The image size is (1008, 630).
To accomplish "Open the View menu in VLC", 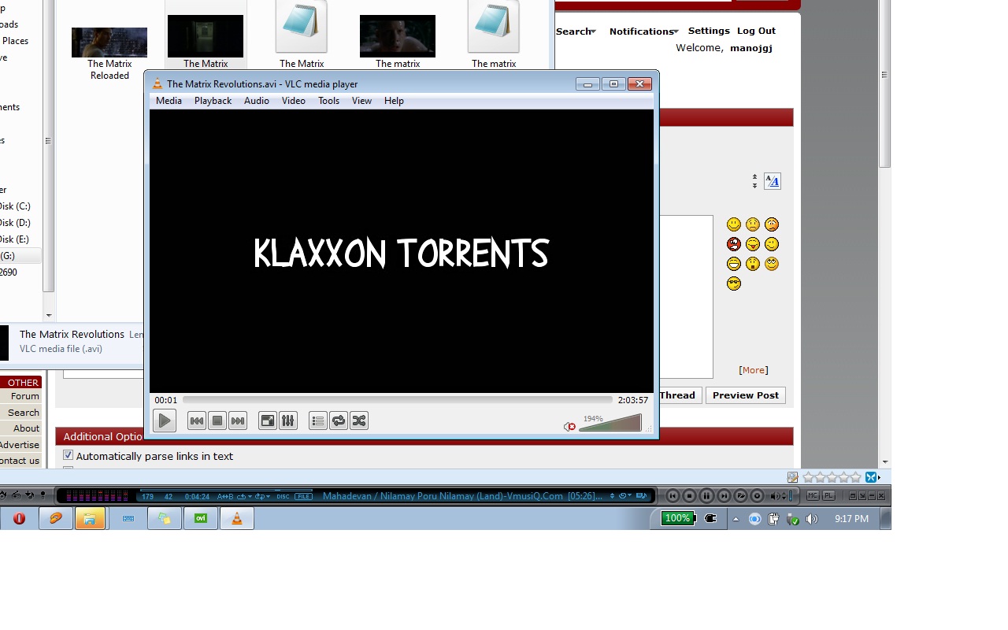I will coord(361,101).
